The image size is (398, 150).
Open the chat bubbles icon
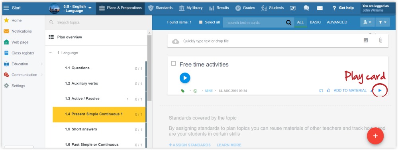[306, 8]
